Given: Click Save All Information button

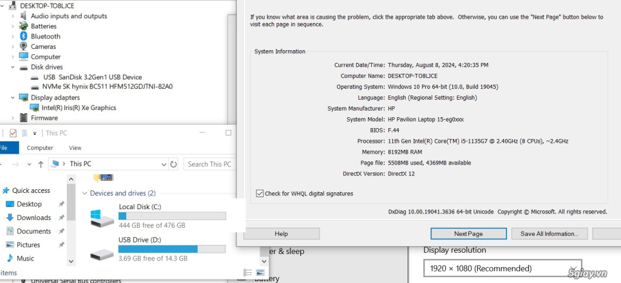Looking at the screenshot, I should [x=549, y=233].
